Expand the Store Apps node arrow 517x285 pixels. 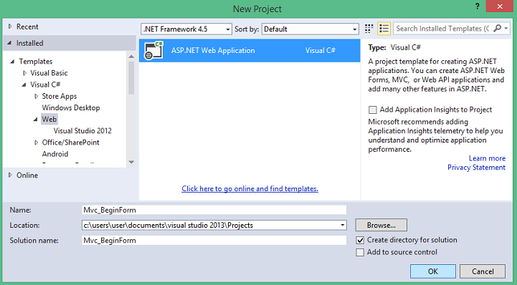click(36, 96)
